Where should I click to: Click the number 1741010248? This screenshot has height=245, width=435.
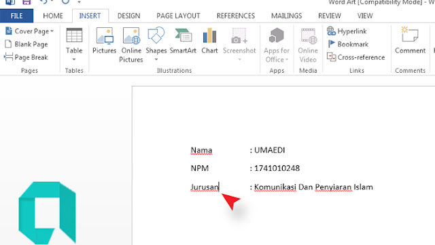click(277, 168)
